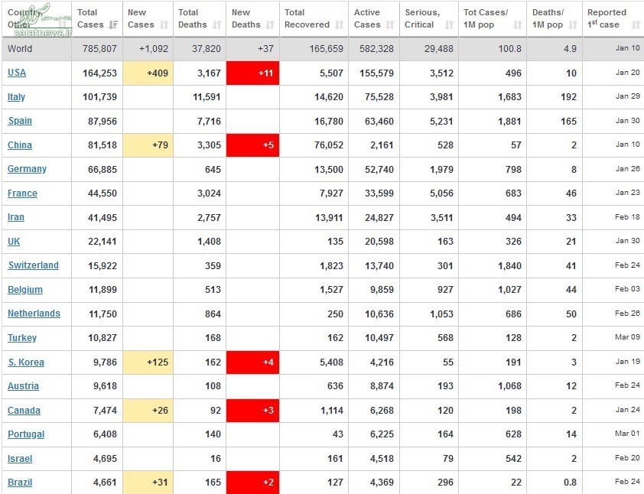
Task: Sort table by Total Cases column icon
Action: (113, 25)
